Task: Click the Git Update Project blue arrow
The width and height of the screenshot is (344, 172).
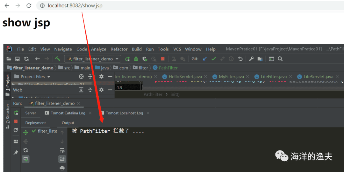Action: pyautogui.click(x=205, y=59)
